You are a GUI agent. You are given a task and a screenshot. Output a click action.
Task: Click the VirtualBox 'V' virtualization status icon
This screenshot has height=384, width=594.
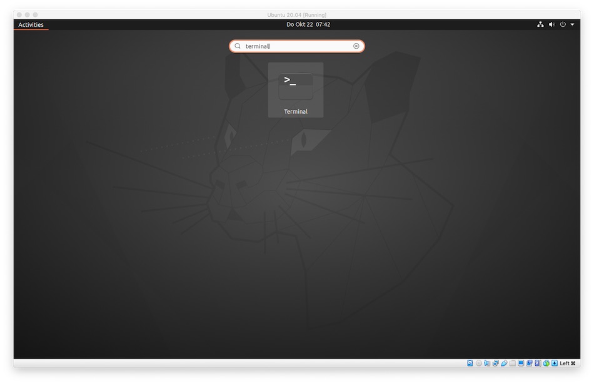538,363
